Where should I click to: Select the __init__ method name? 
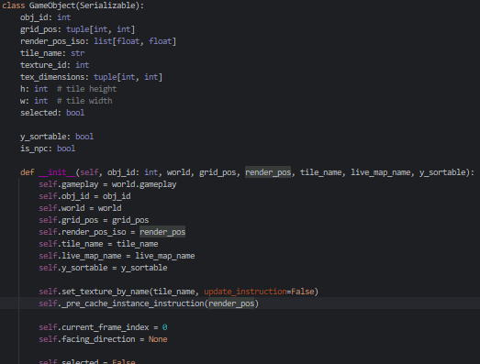pyautogui.click(x=57, y=172)
